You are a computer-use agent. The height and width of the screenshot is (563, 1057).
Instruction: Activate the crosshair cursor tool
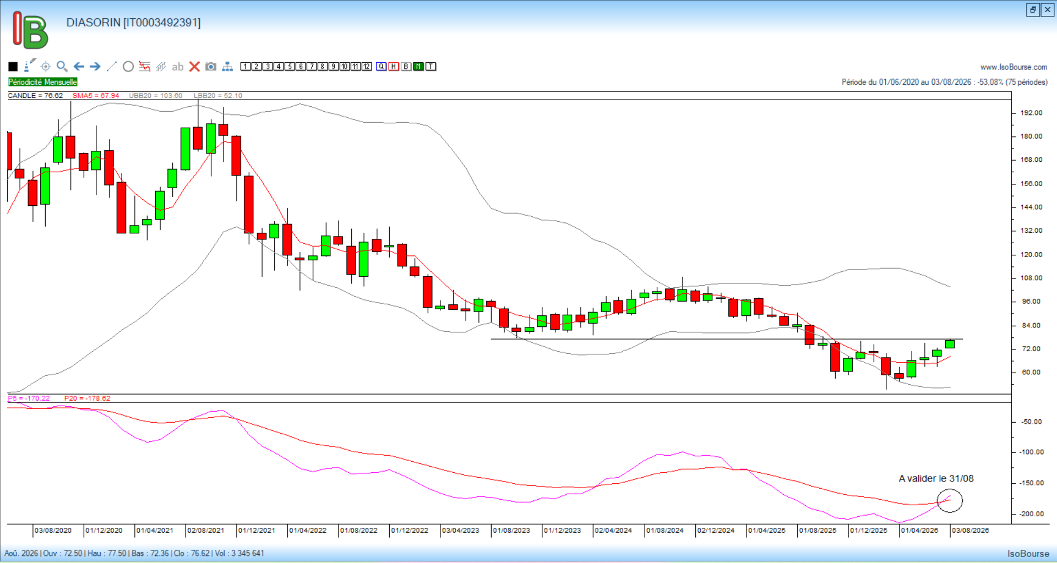(46, 67)
